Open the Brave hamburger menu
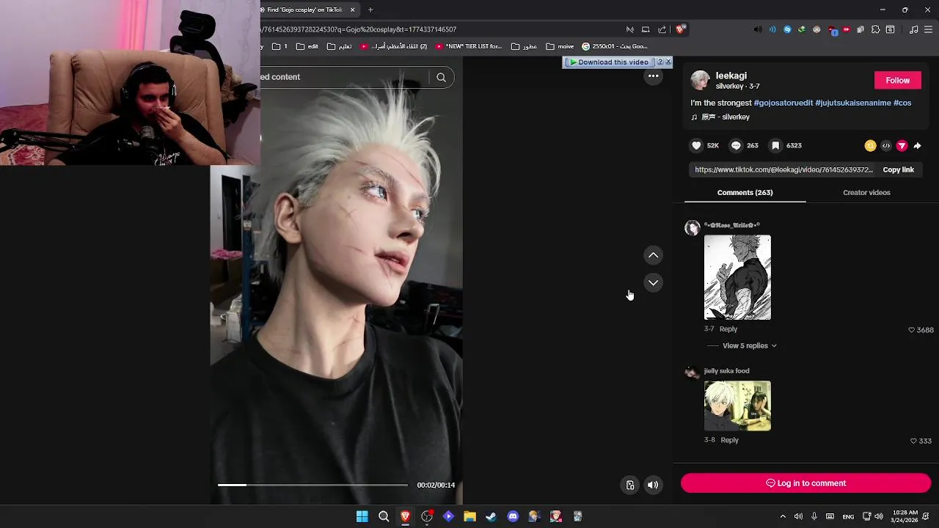Image resolution: width=939 pixels, height=528 pixels. click(x=928, y=29)
